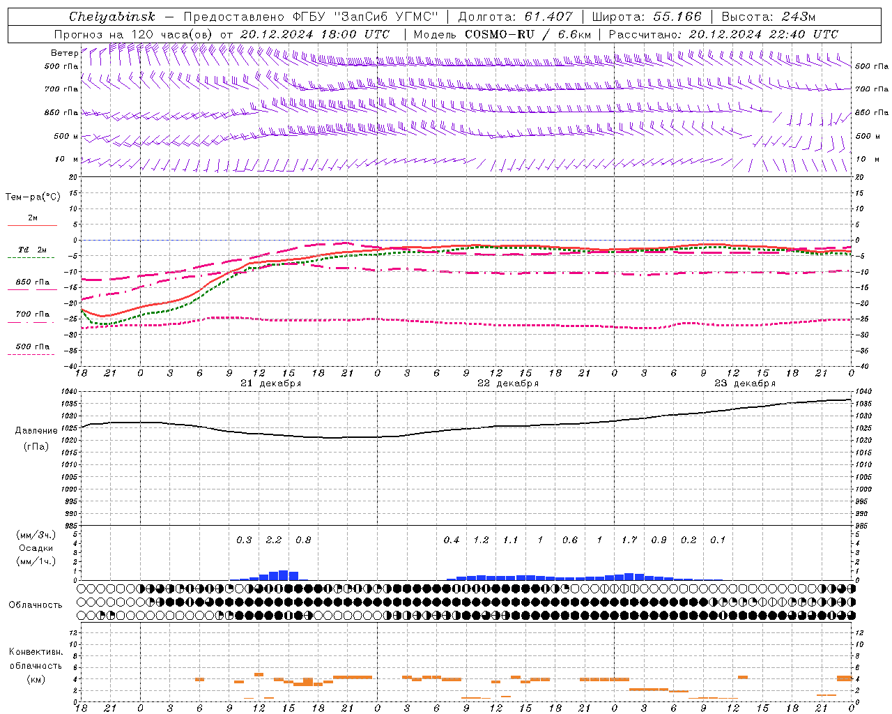The image size is (892, 714).
Task: Click the Td 2м dew point legend label
Action: [x=33, y=250]
